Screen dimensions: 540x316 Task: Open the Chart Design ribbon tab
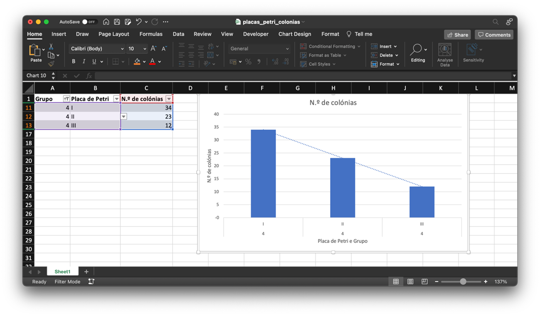coord(294,34)
